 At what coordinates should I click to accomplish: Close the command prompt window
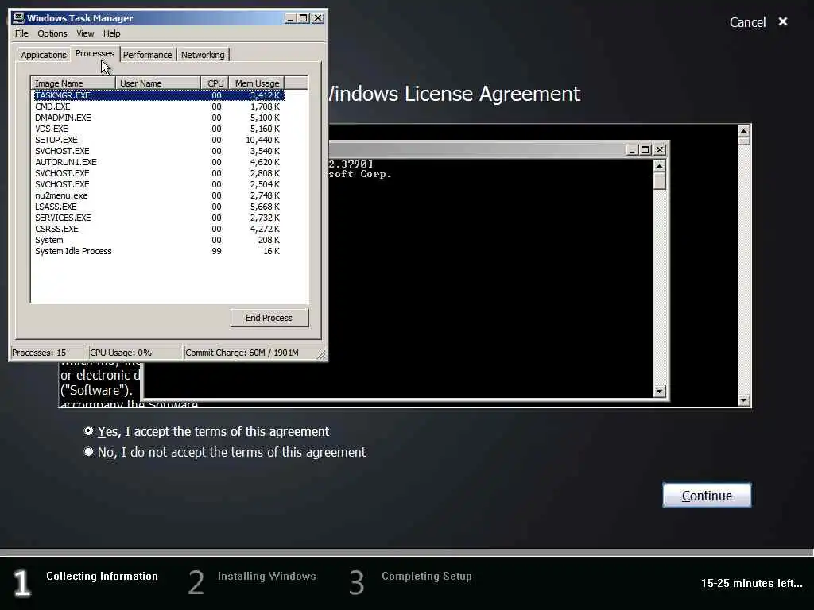click(x=660, y=150)
